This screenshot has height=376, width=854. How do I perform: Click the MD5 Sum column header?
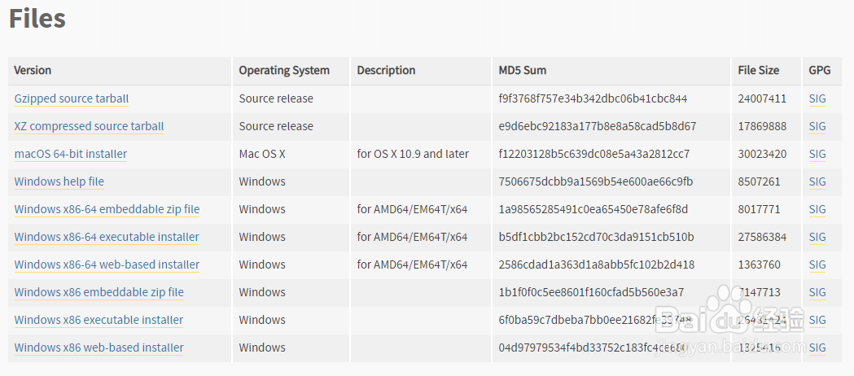click(522, 71)
